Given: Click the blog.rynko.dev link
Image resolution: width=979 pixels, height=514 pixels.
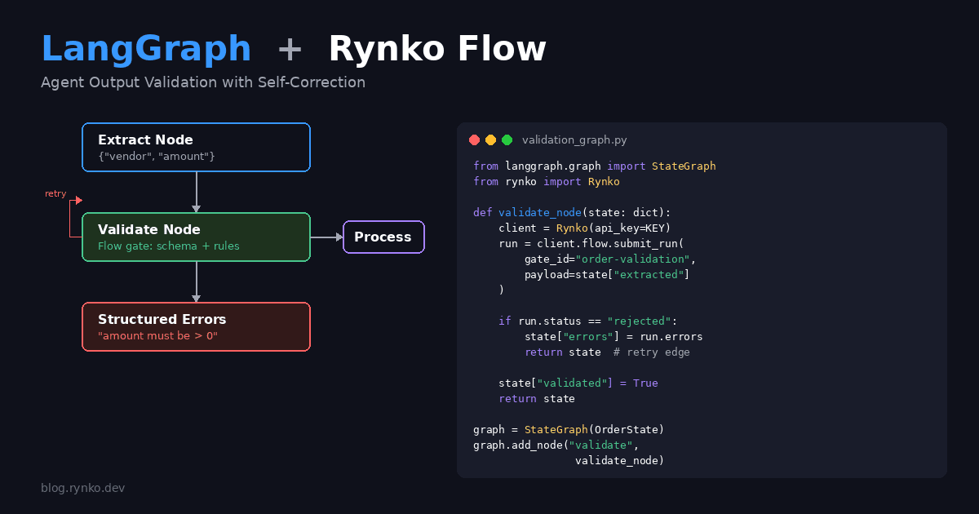Looking at the screenshot, I should pos(82,487).
